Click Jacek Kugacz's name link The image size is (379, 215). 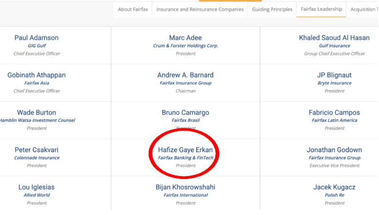(335, 187)
